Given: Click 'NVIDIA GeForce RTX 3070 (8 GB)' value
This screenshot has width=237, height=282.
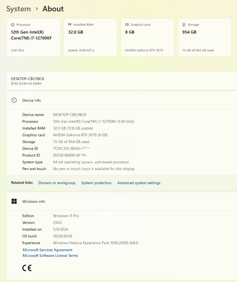Looking at the screenshot, I should [x=80, y=135].
